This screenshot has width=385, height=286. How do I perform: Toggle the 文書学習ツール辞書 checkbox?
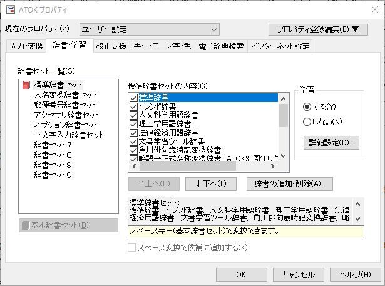click(x=133, y=141)
